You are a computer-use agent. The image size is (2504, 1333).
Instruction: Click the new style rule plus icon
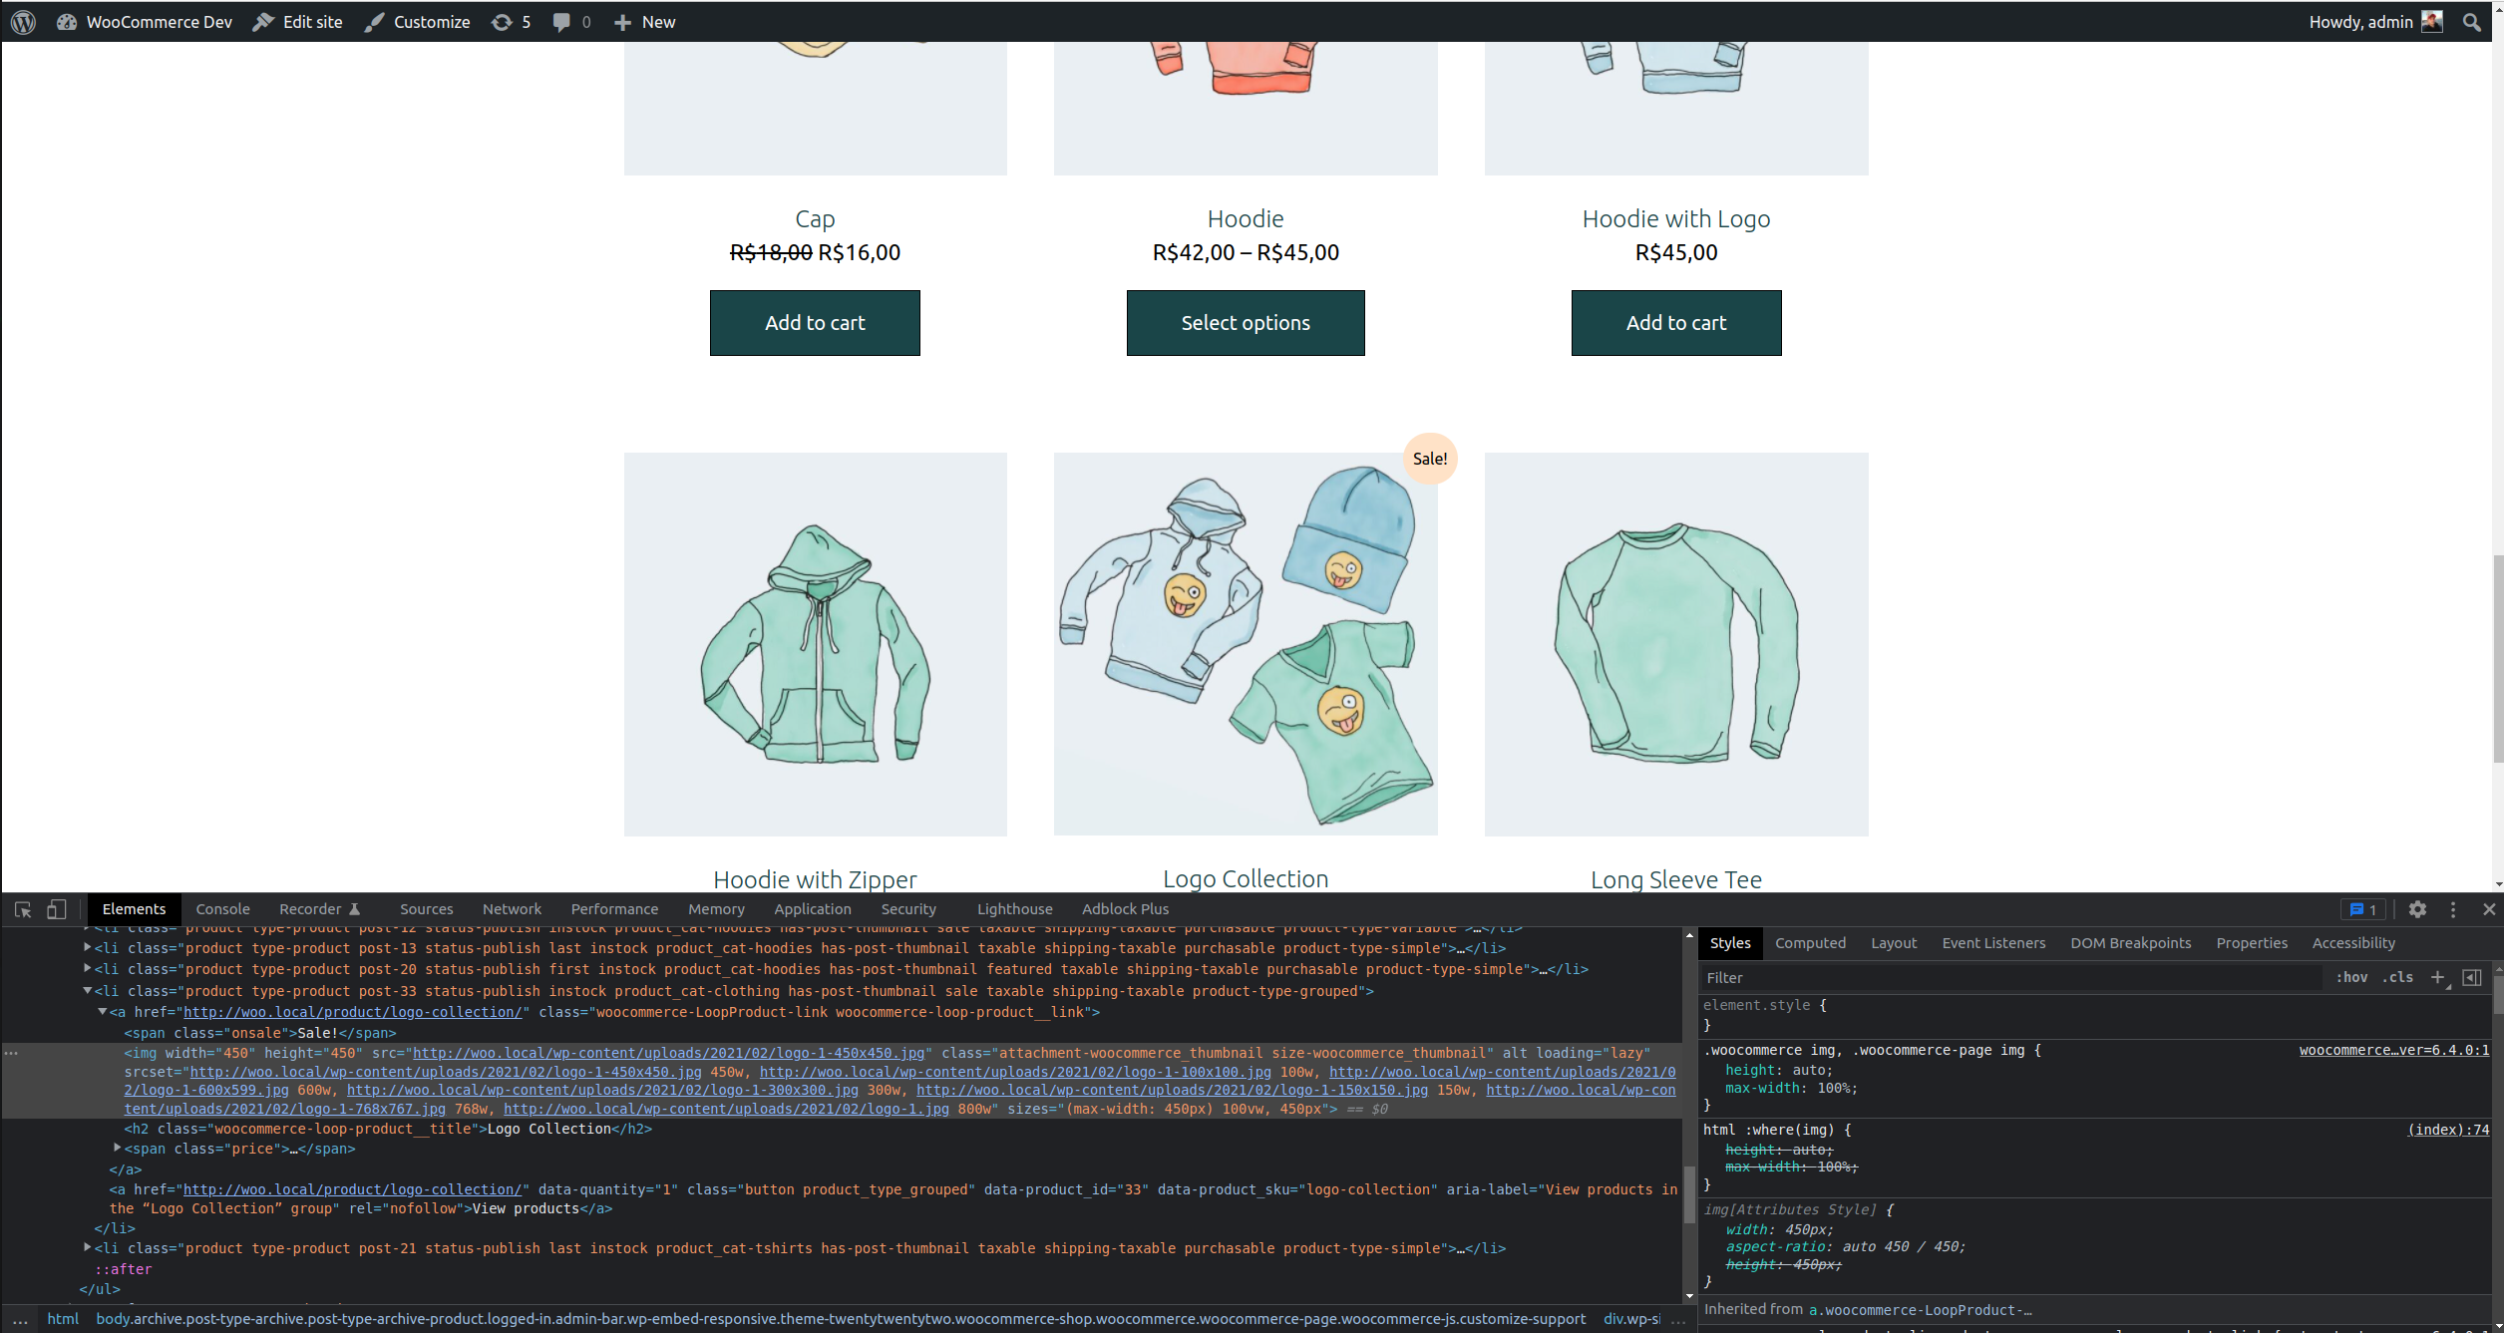pyautogui.click(x=2439, y=977)
